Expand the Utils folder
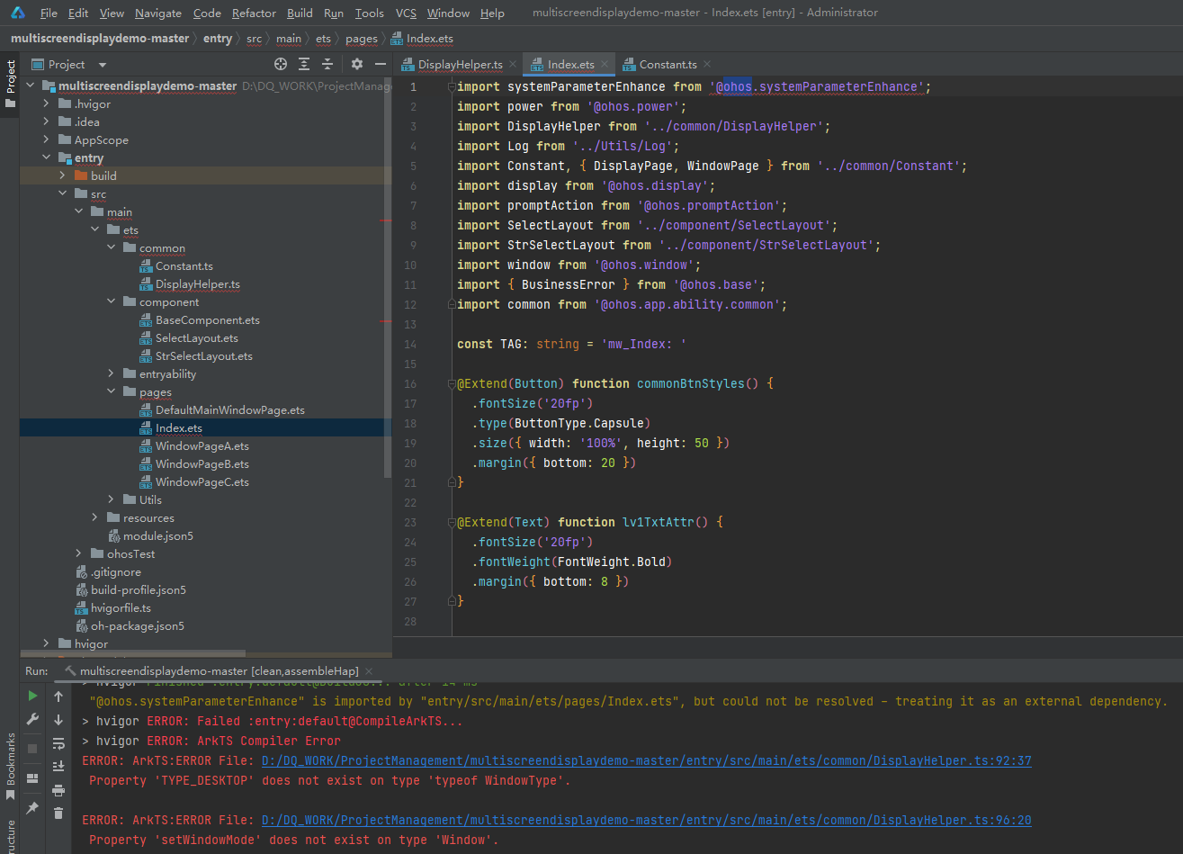The height and width of the screenshot is (854, 1183). [111, 499]
